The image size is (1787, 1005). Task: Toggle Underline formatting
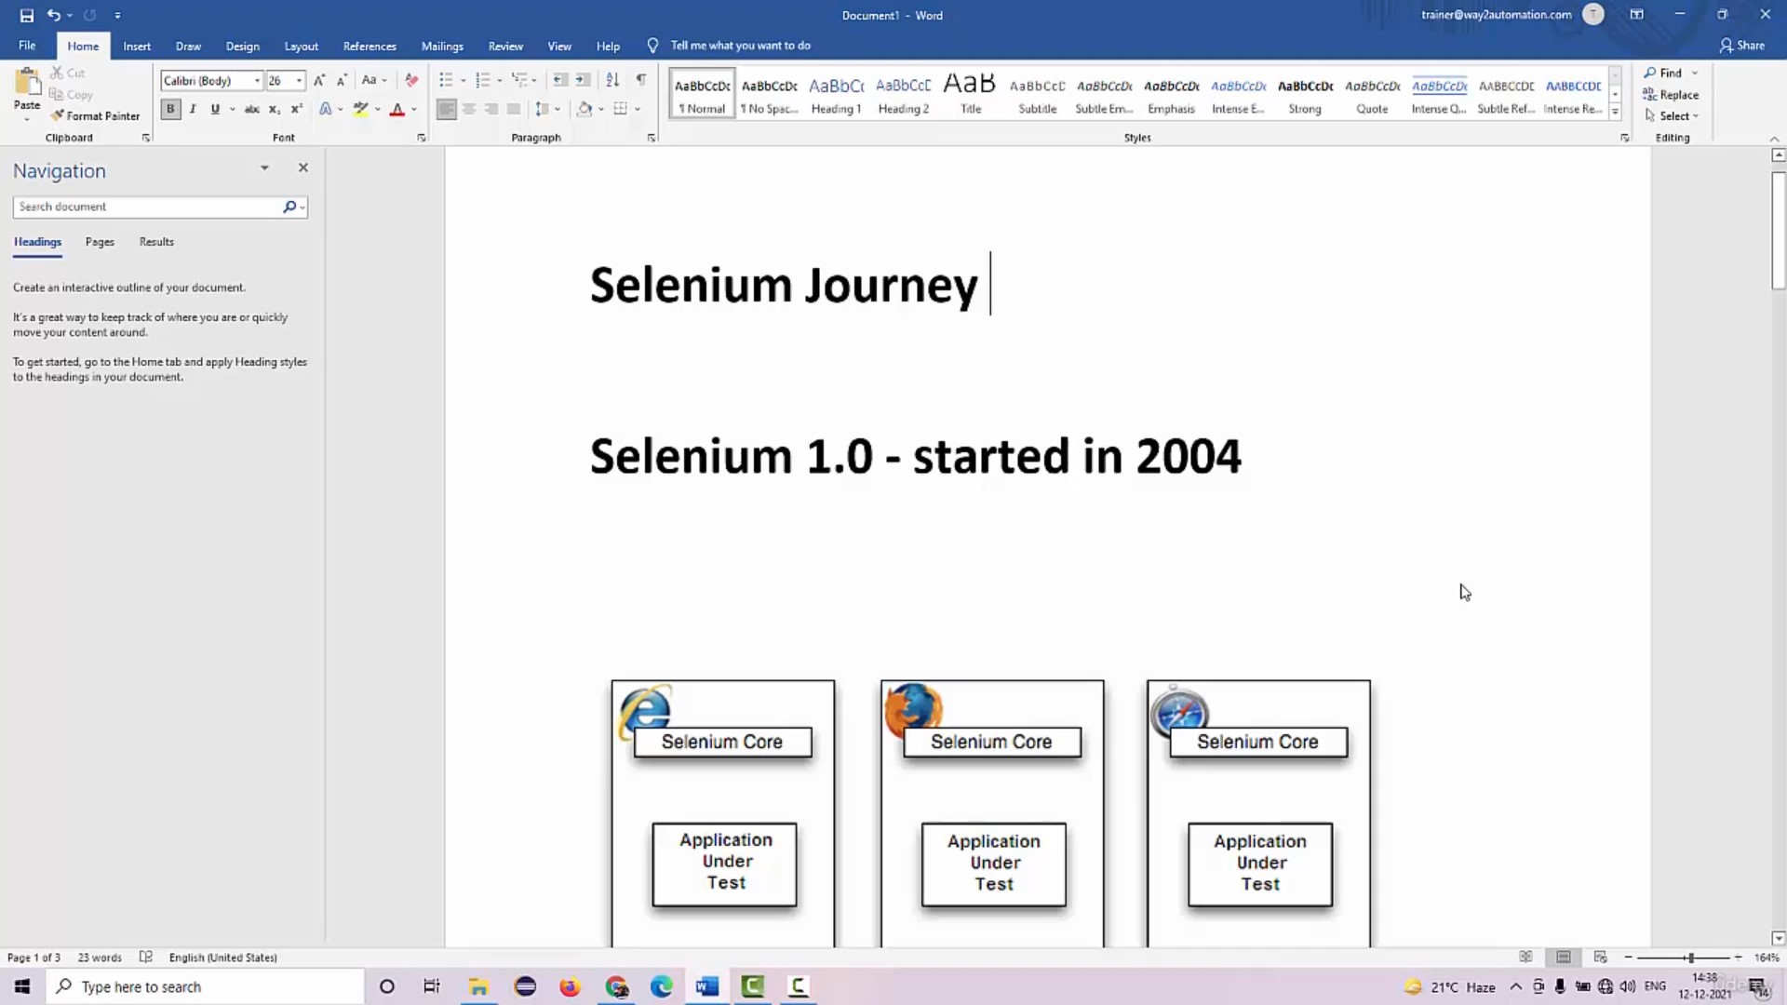(215, 109)
